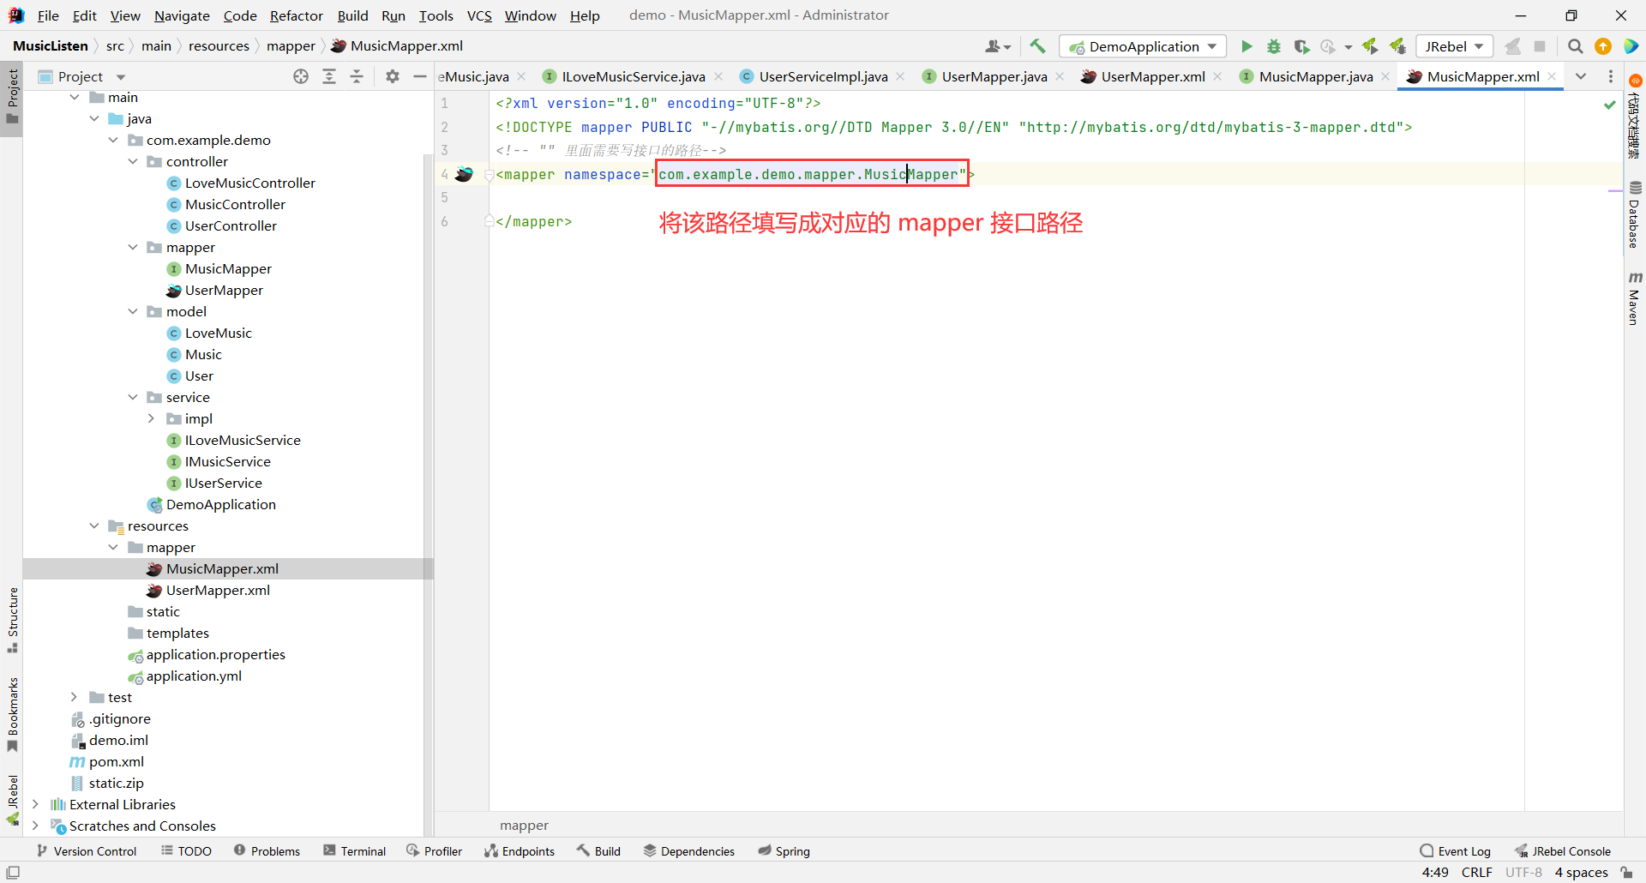Switch to MusicMapper.java editor tab
Image resolution: width=1646 pixels, height=883 pixels.
point(1315,76)
